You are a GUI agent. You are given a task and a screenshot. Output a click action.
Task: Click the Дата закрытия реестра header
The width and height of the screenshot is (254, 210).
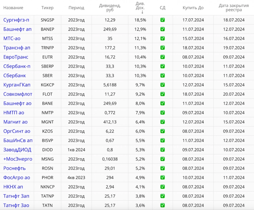[x=234, y=8]
